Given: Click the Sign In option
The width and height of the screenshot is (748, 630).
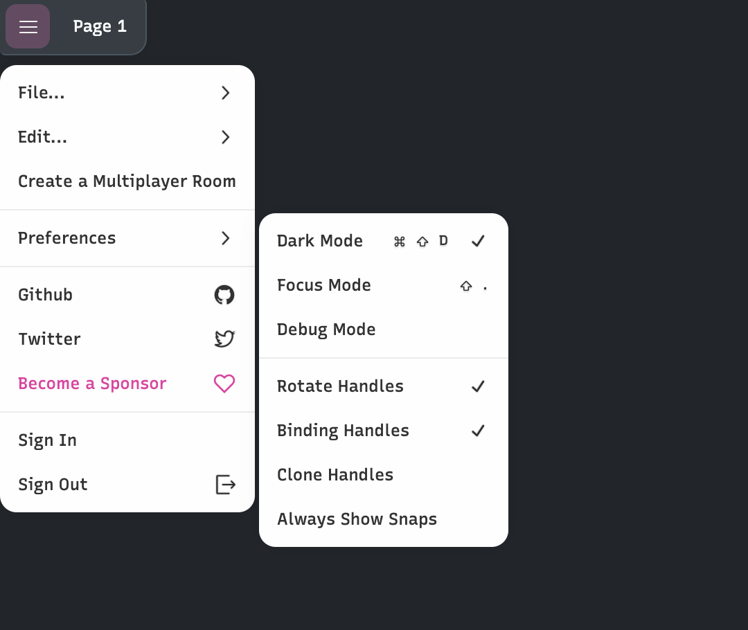Looking at the screenshot, I should coord(47,440).
